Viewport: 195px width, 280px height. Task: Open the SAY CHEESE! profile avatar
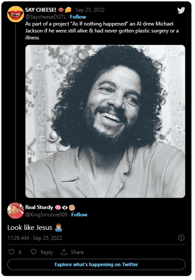(16, 14)
